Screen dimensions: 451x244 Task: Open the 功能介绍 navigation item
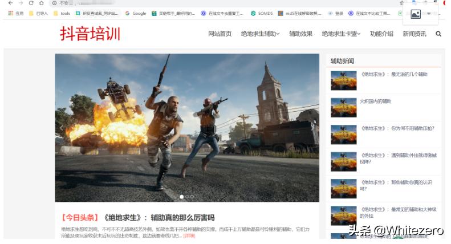381,34
